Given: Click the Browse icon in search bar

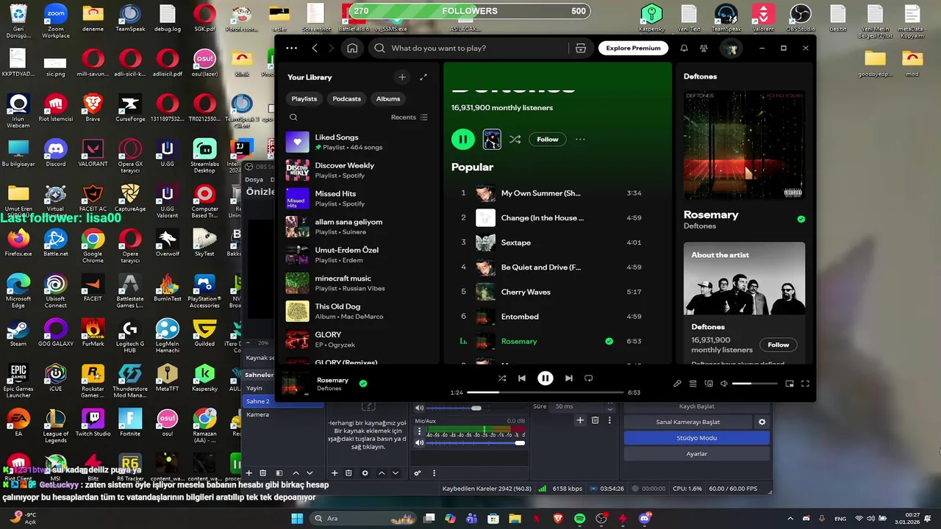Looking at the screenshot, I should click(x=581, y=48).
